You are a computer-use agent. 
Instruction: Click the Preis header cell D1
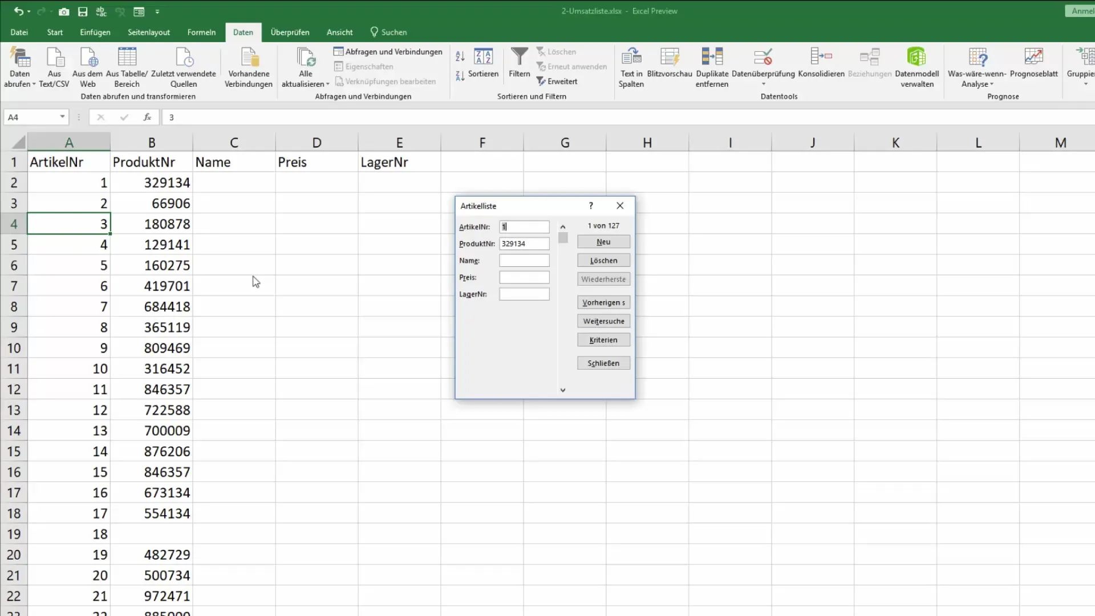pos(317,162)
